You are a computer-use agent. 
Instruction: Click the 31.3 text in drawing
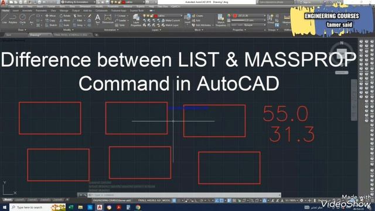[292, 134]
